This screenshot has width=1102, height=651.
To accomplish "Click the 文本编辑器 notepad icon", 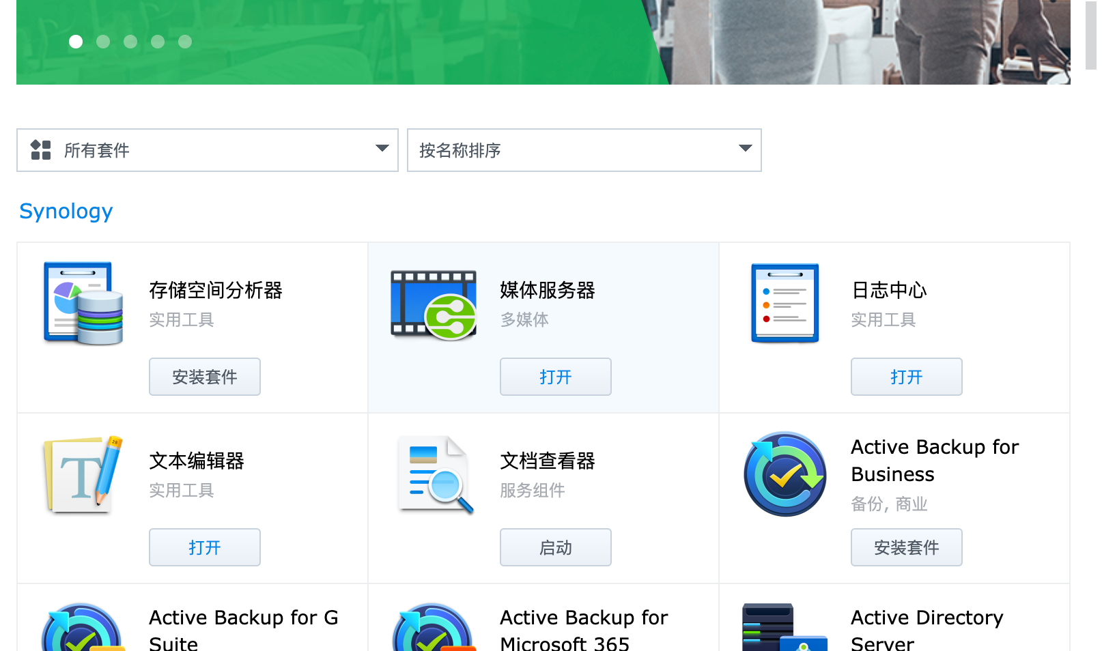I will pos(83,474).
